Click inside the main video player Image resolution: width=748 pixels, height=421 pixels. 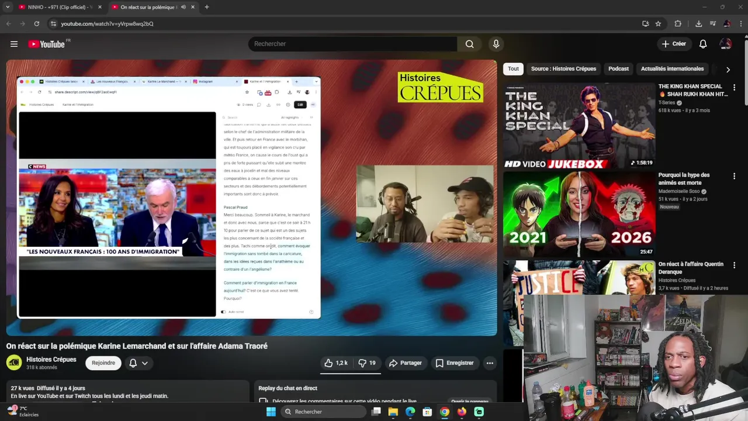[251, 198]
